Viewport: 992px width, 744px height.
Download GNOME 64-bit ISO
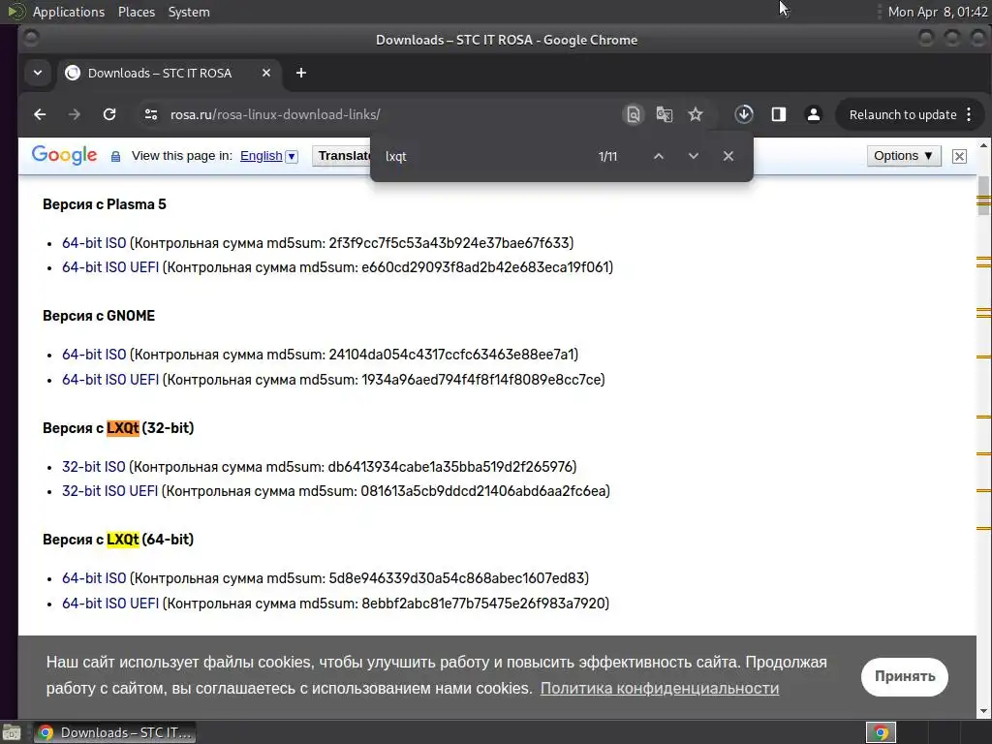(94, 355)
